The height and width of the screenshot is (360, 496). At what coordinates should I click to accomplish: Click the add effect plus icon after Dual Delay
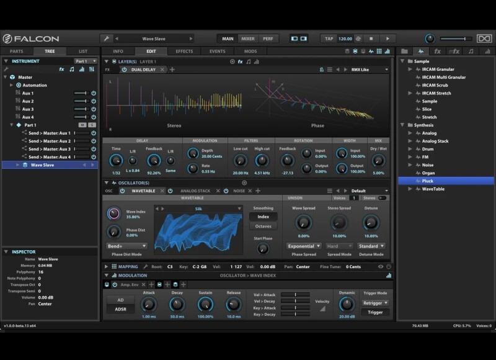point(172,70)
